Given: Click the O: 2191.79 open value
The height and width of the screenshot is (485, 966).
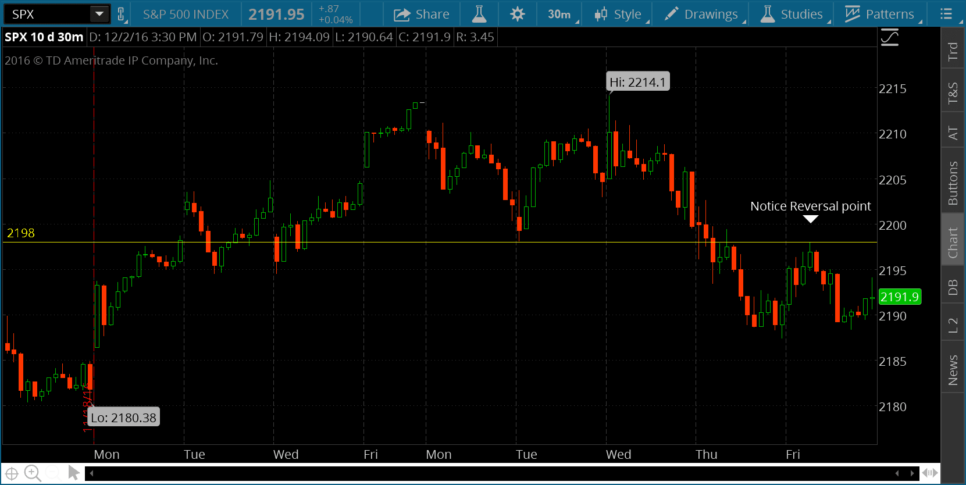Looking at the screenshot, I should (x=233, y=37).
